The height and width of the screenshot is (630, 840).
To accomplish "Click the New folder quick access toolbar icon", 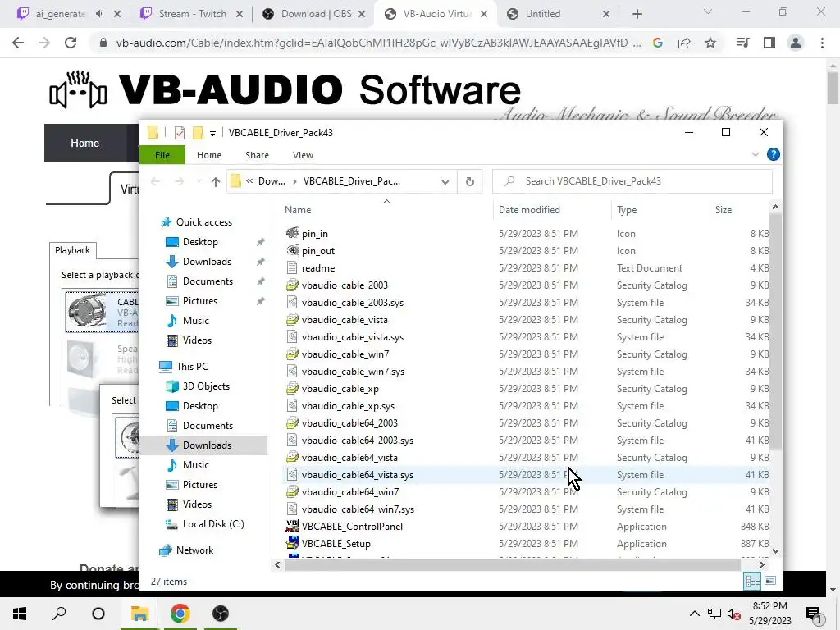I will 198,132.
